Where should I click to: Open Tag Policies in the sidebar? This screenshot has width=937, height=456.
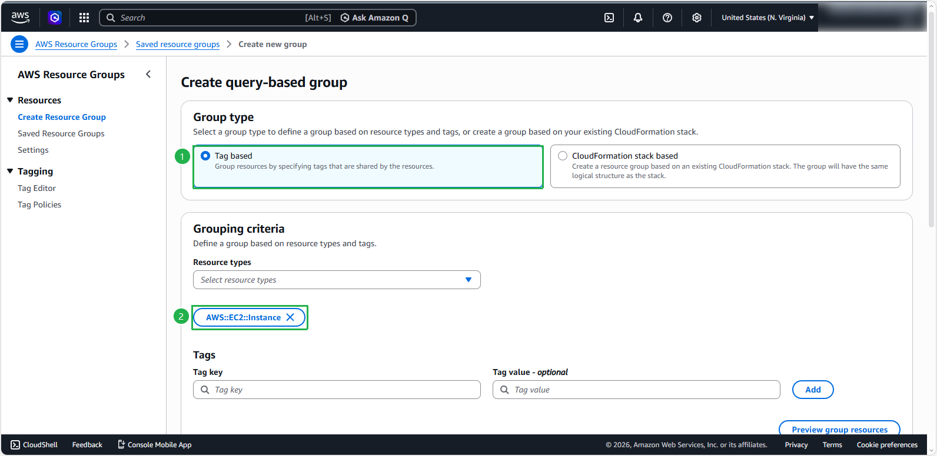coord(39,204)
